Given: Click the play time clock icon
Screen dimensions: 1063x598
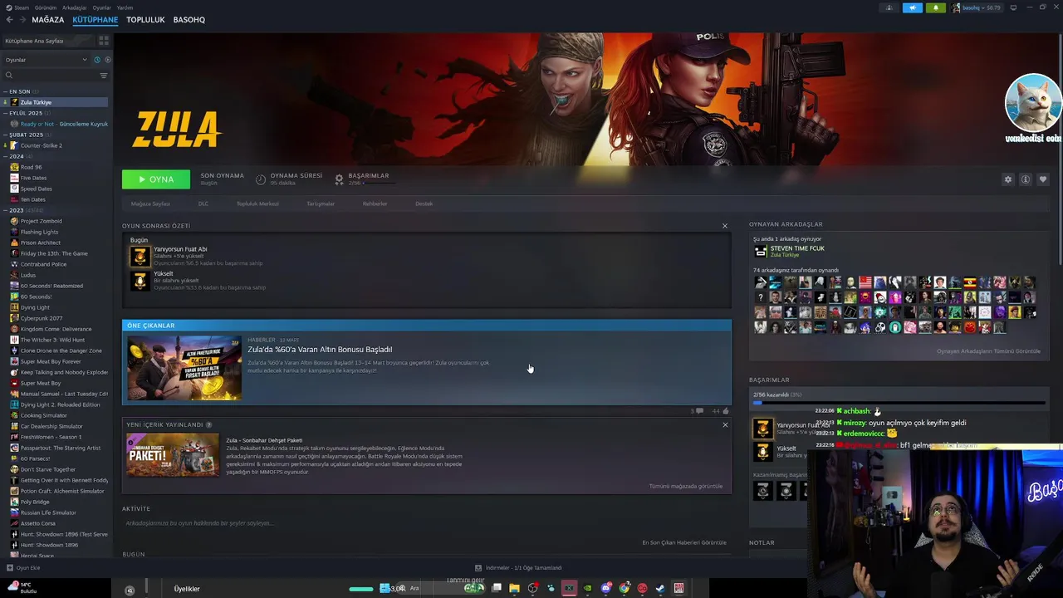Looking at the screenshot, I should 261,179.
